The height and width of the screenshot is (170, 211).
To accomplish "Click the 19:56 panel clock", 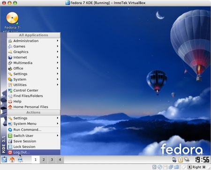I will pyautogui.click(x=202, y=160).
